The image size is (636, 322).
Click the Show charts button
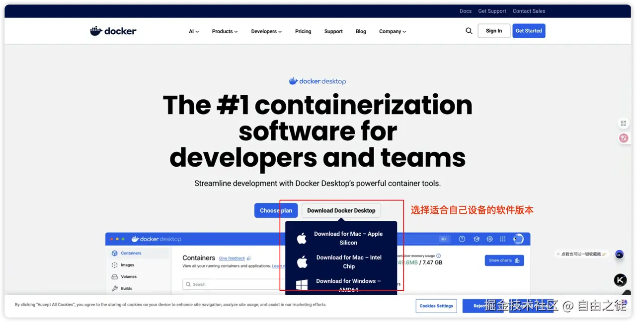[x=504, y=260]
